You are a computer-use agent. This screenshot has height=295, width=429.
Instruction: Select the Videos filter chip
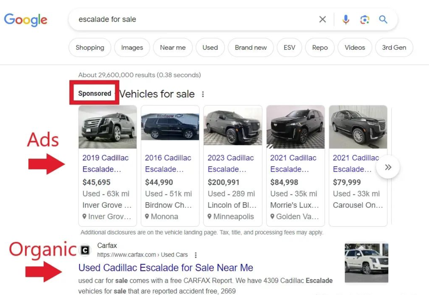[x=355, y=48]
